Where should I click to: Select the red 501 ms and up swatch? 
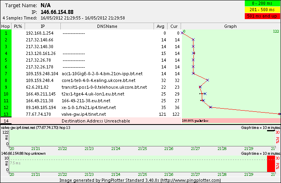[262, 16]
